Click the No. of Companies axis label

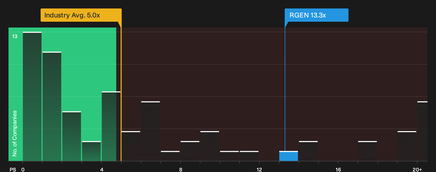(15, 133)
